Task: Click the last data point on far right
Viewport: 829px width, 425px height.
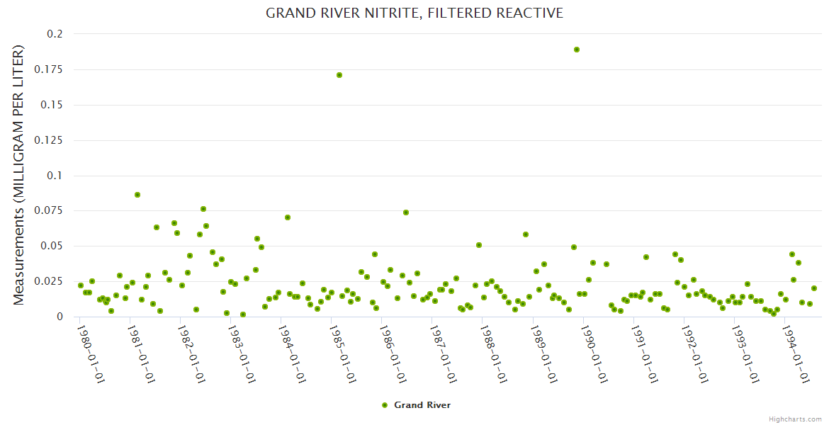Action: coord(814,288)
